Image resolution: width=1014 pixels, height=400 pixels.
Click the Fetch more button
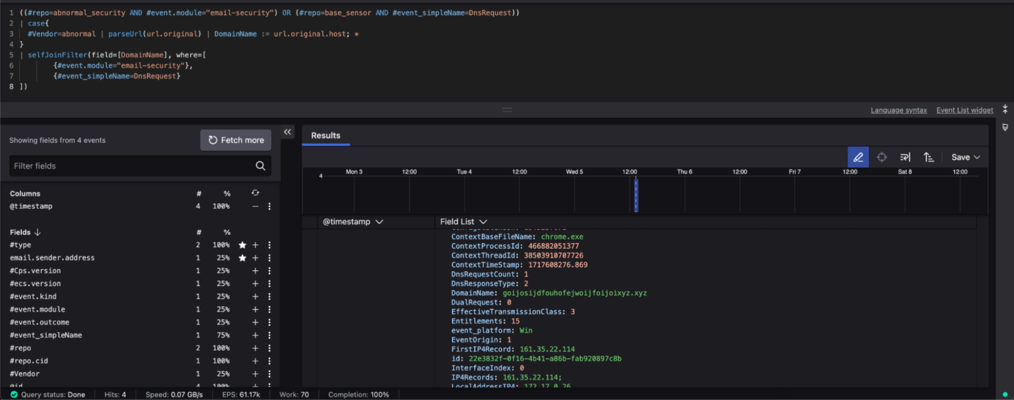tap(236, 140)
